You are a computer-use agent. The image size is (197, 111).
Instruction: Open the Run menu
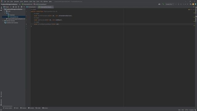coord(34,1)
